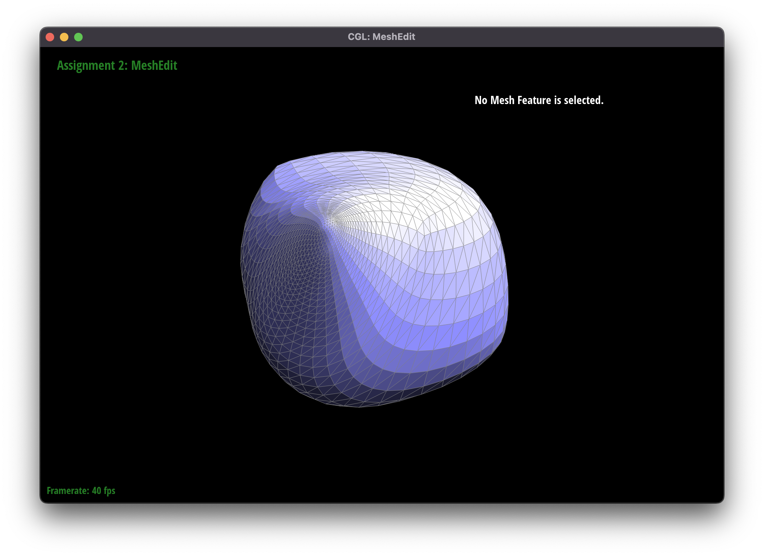The height and width of the screenshot is (556, 764).
Task: Select the blue wireframe mesh model
Action: point(374,279)
